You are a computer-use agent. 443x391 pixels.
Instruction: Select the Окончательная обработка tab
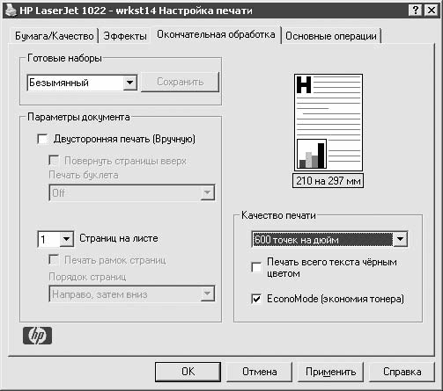pyautogui.click(x=216, y=34)
